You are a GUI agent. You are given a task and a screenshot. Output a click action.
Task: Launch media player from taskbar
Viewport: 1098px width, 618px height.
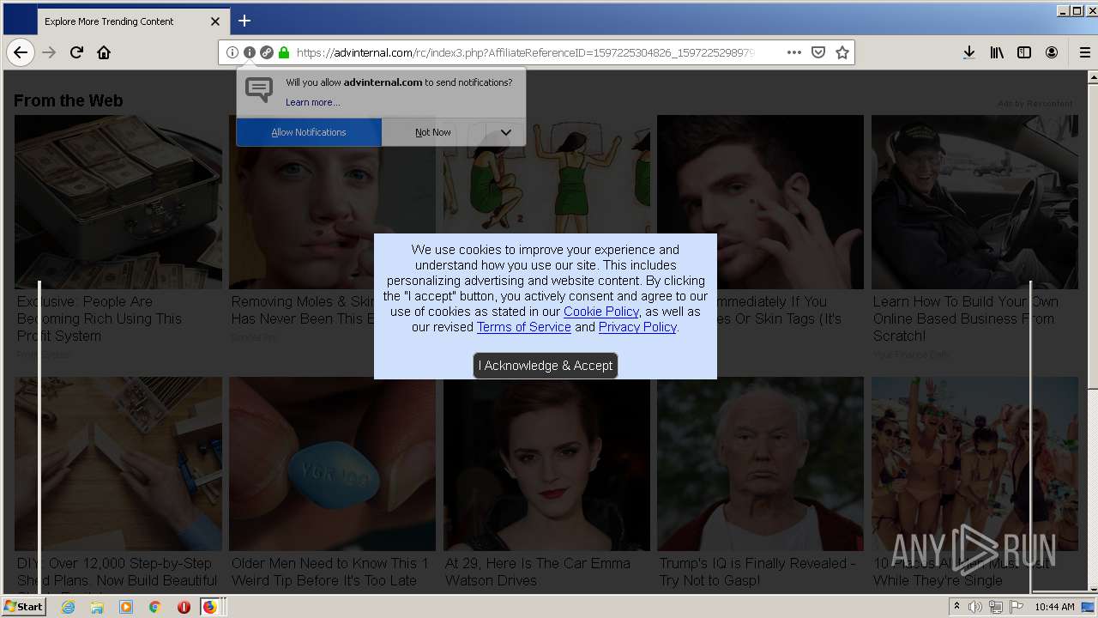[126, 607]
